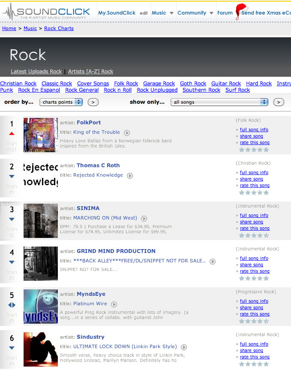Play the song Platinum Wire
Screen dimensions: 291x373
coord(114,304)
